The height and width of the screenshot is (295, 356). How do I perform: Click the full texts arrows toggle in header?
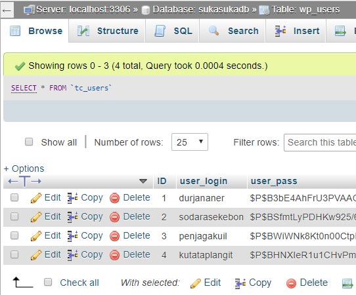(24, 181)
